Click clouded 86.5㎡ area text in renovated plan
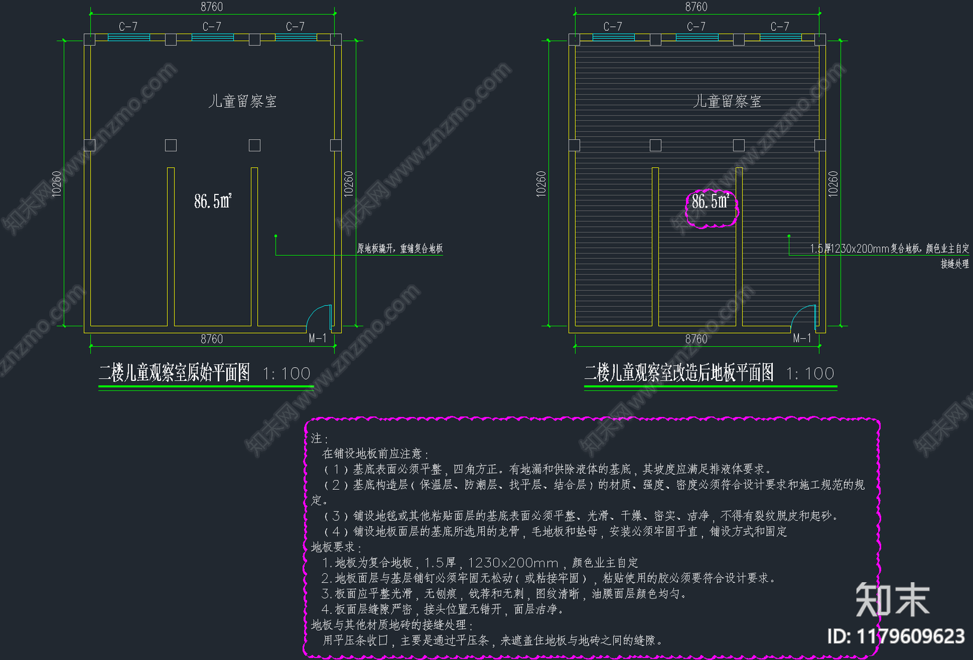 [711, 201]
